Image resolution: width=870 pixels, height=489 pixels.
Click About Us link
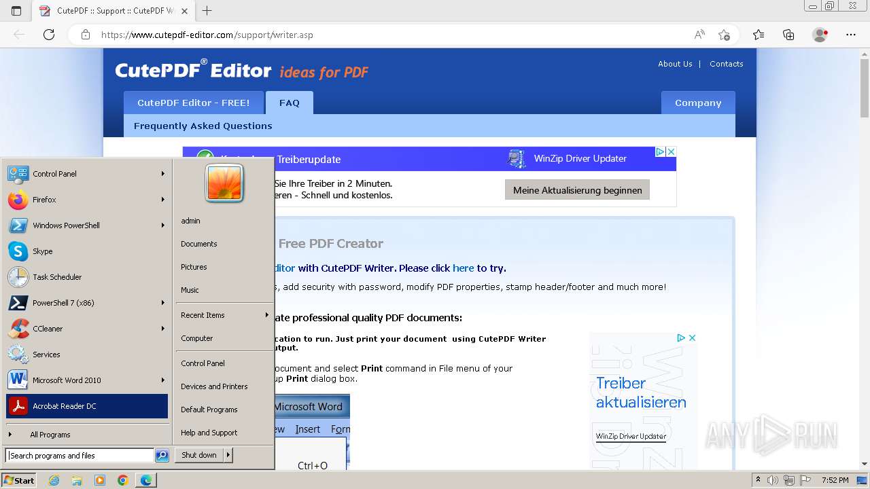675,64
